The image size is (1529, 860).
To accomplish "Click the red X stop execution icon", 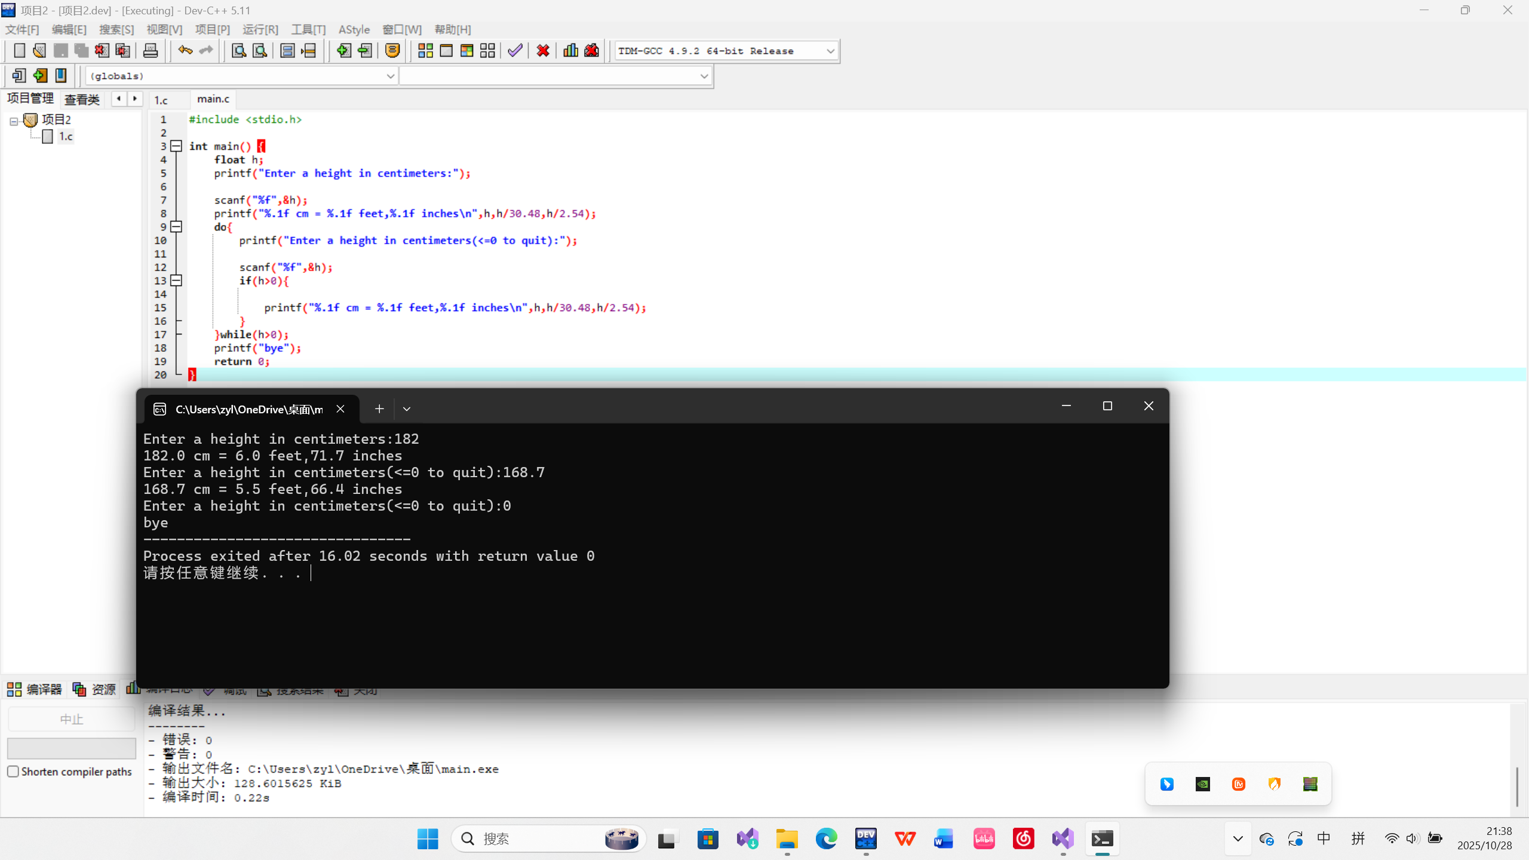I will pyautogui.click(x=543, y=51).
